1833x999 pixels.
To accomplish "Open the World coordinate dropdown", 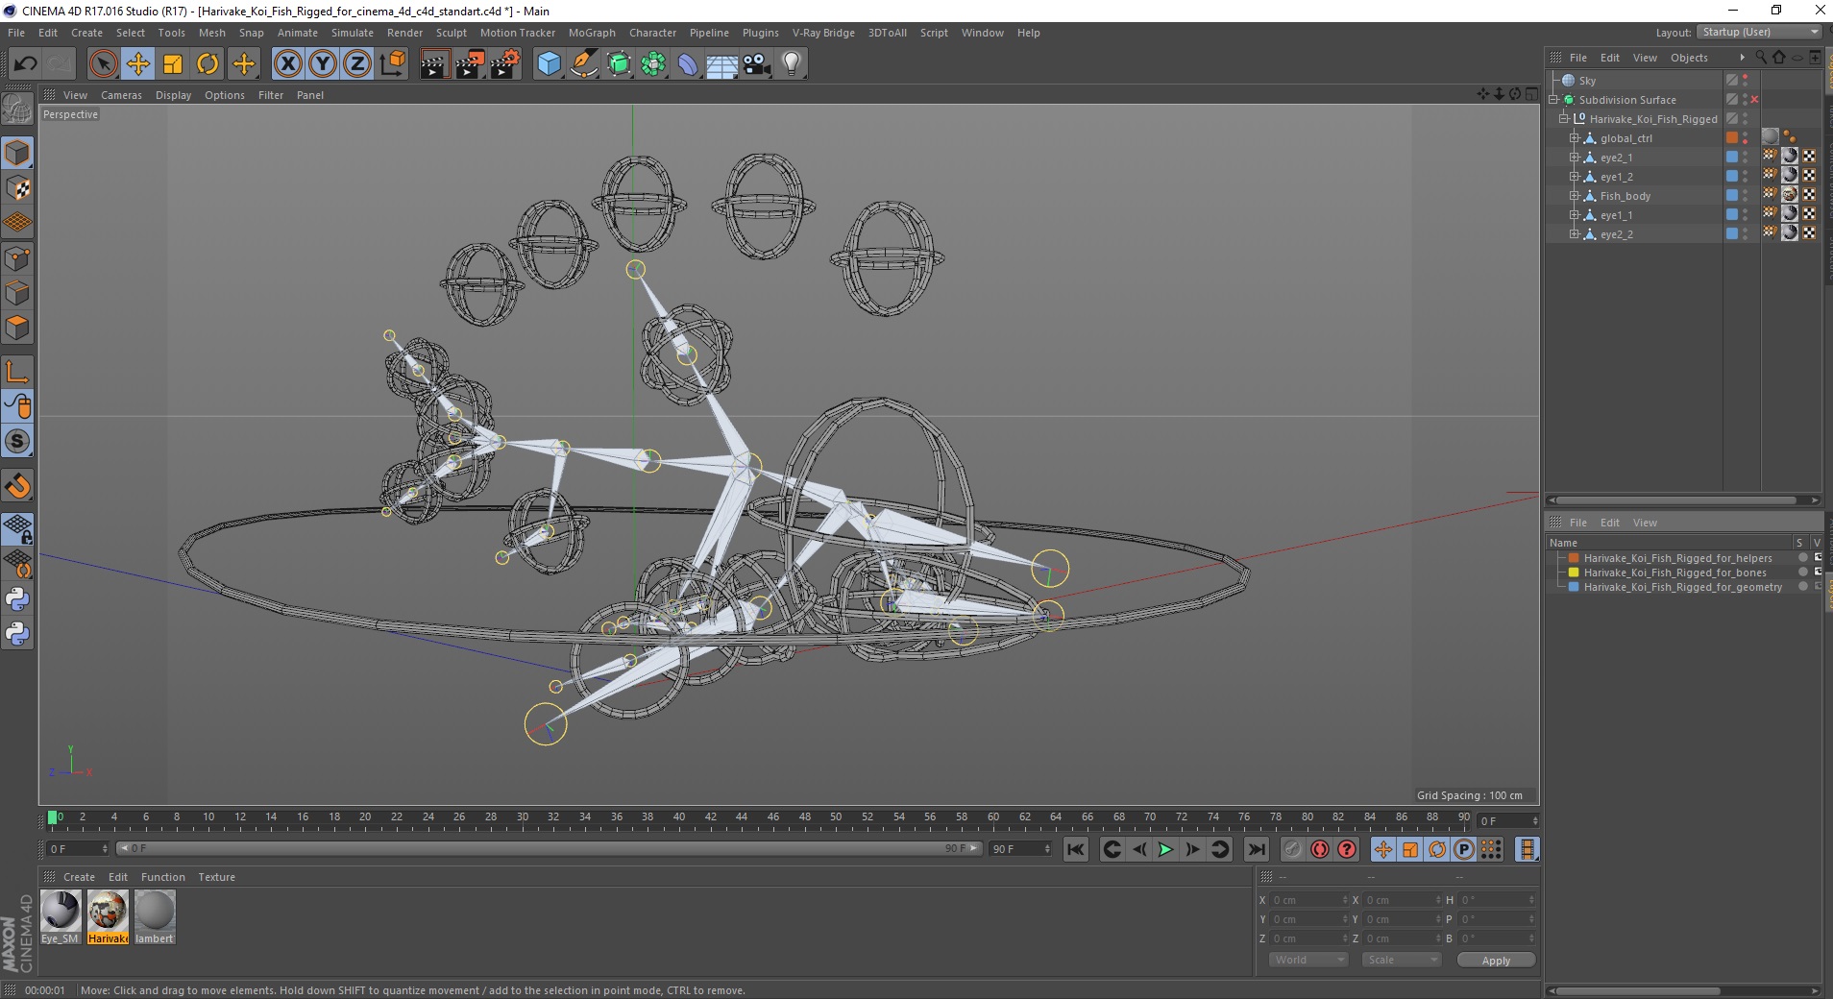I will coord(1308,960).
